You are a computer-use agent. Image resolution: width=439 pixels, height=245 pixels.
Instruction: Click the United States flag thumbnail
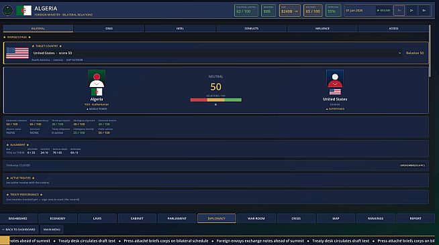pos(17,53)
